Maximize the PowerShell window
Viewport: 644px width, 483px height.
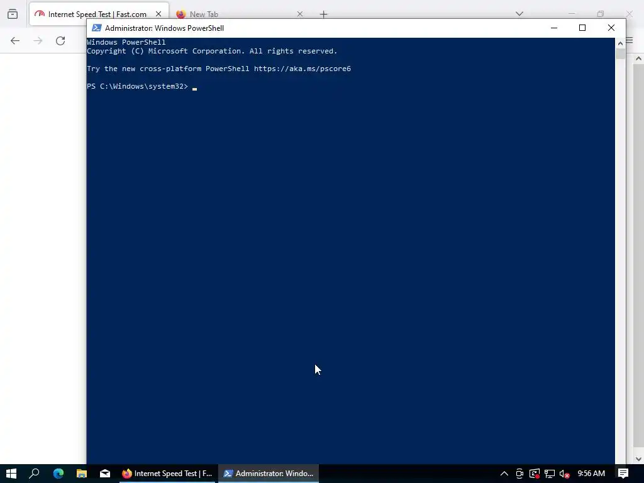pos(582,28)
